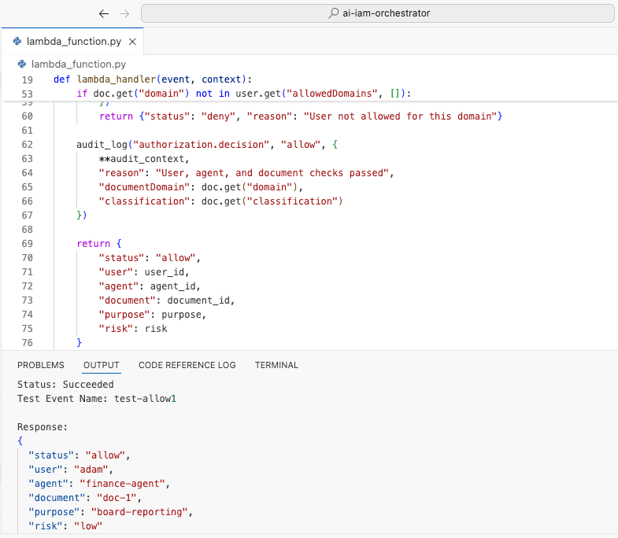
Task: Go back with the left arrow
Action: (104, 14)
